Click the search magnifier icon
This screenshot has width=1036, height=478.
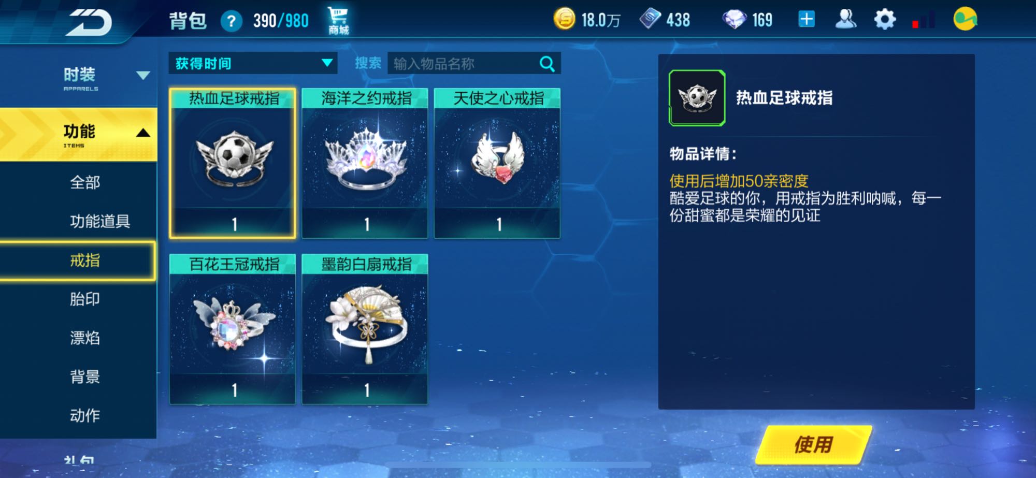547,64
